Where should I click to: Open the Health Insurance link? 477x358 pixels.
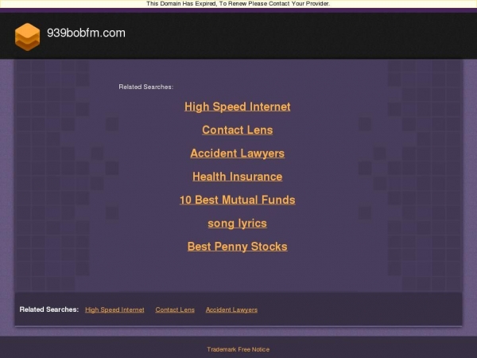point(237,177)
